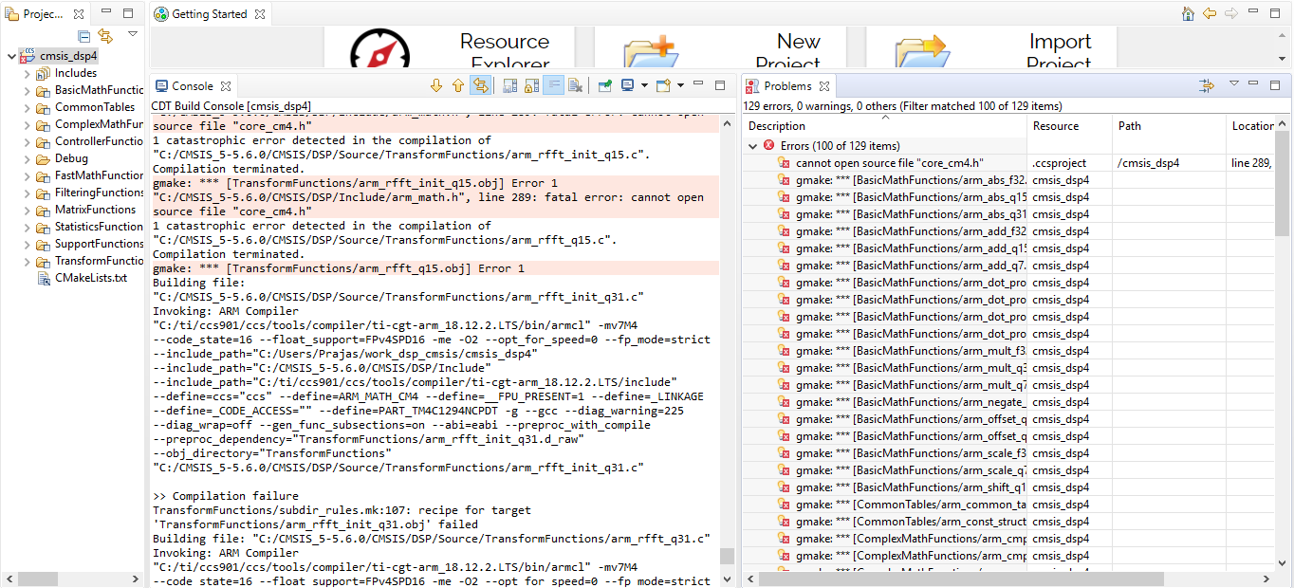This screenshot has height=588, width=1294.
Task: Expand the Debug folder
Action: pos(27,158)
